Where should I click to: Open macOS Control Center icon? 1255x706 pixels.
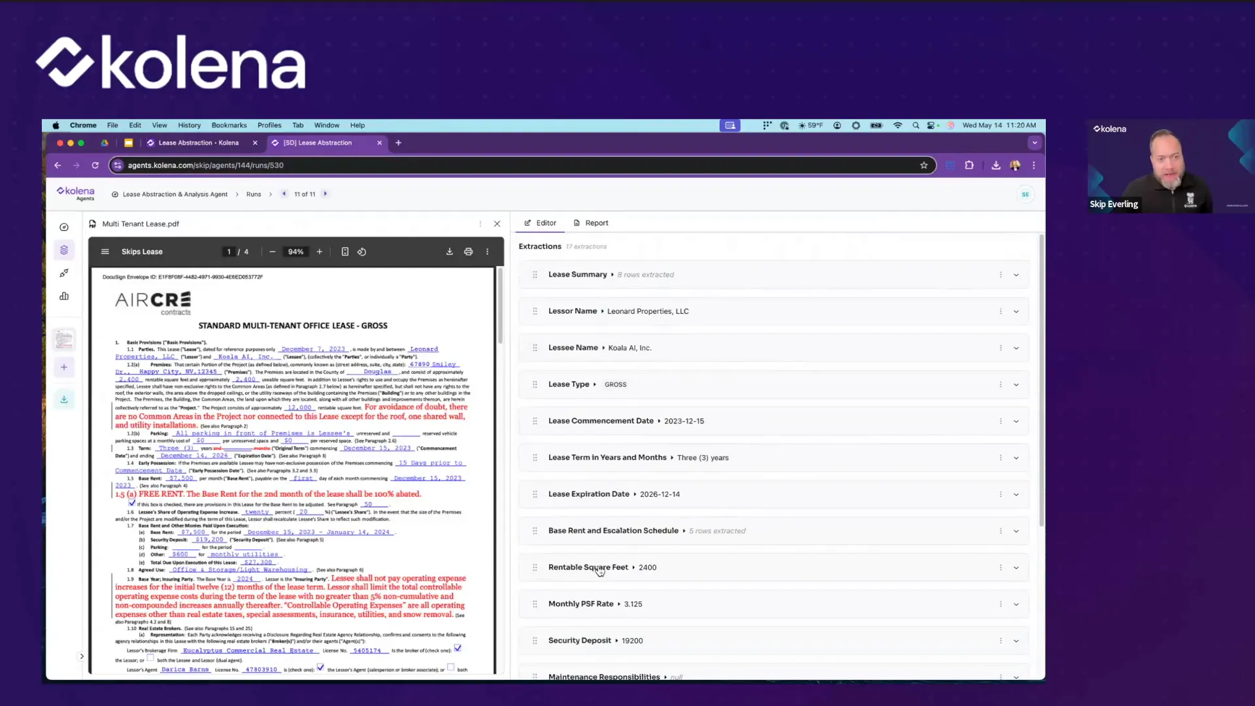click(931, 126)
